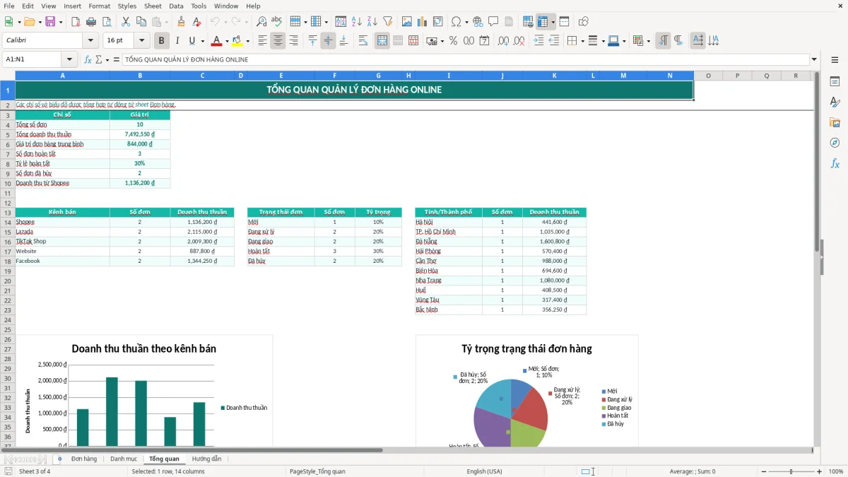
Task: Expand the Name Box dropdown
Action: click(69, 59)
